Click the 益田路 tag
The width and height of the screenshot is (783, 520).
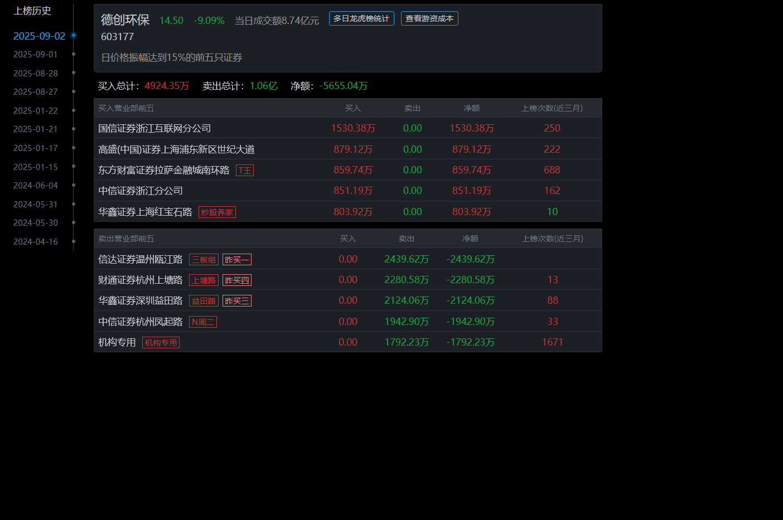click(x=204, y=301)
